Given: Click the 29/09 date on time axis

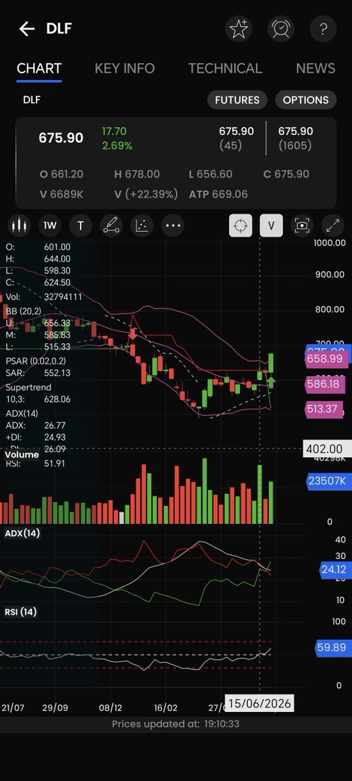Looking at the screenshot, I should coord(55,707).
